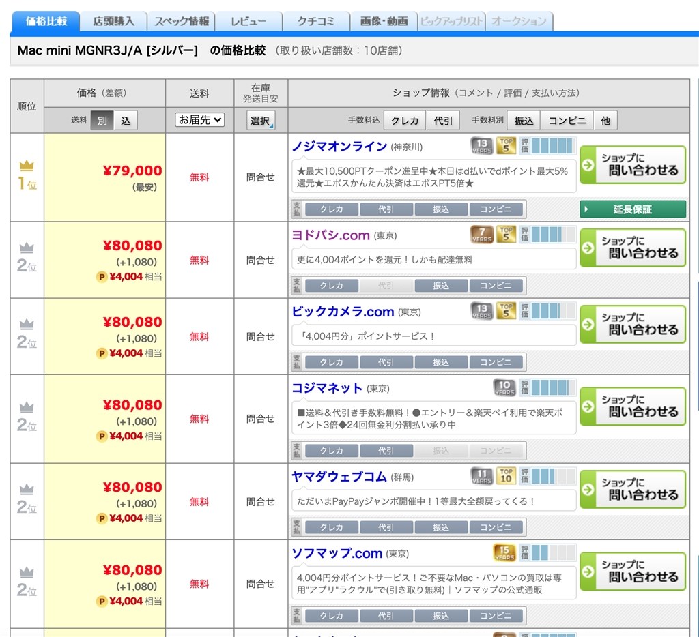
Task: Click the ¥79,000 lowest price
Action: coord(132,171)
